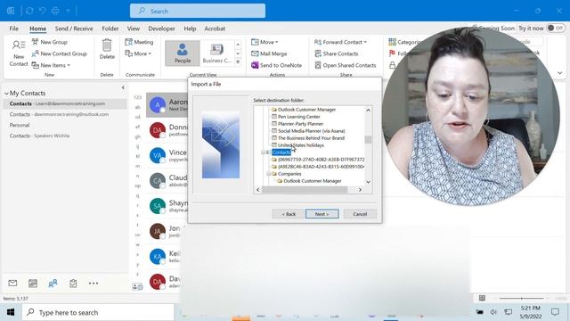Collapse the Contacts tree node
The image size is (570, 321).
tap(263, 152)
